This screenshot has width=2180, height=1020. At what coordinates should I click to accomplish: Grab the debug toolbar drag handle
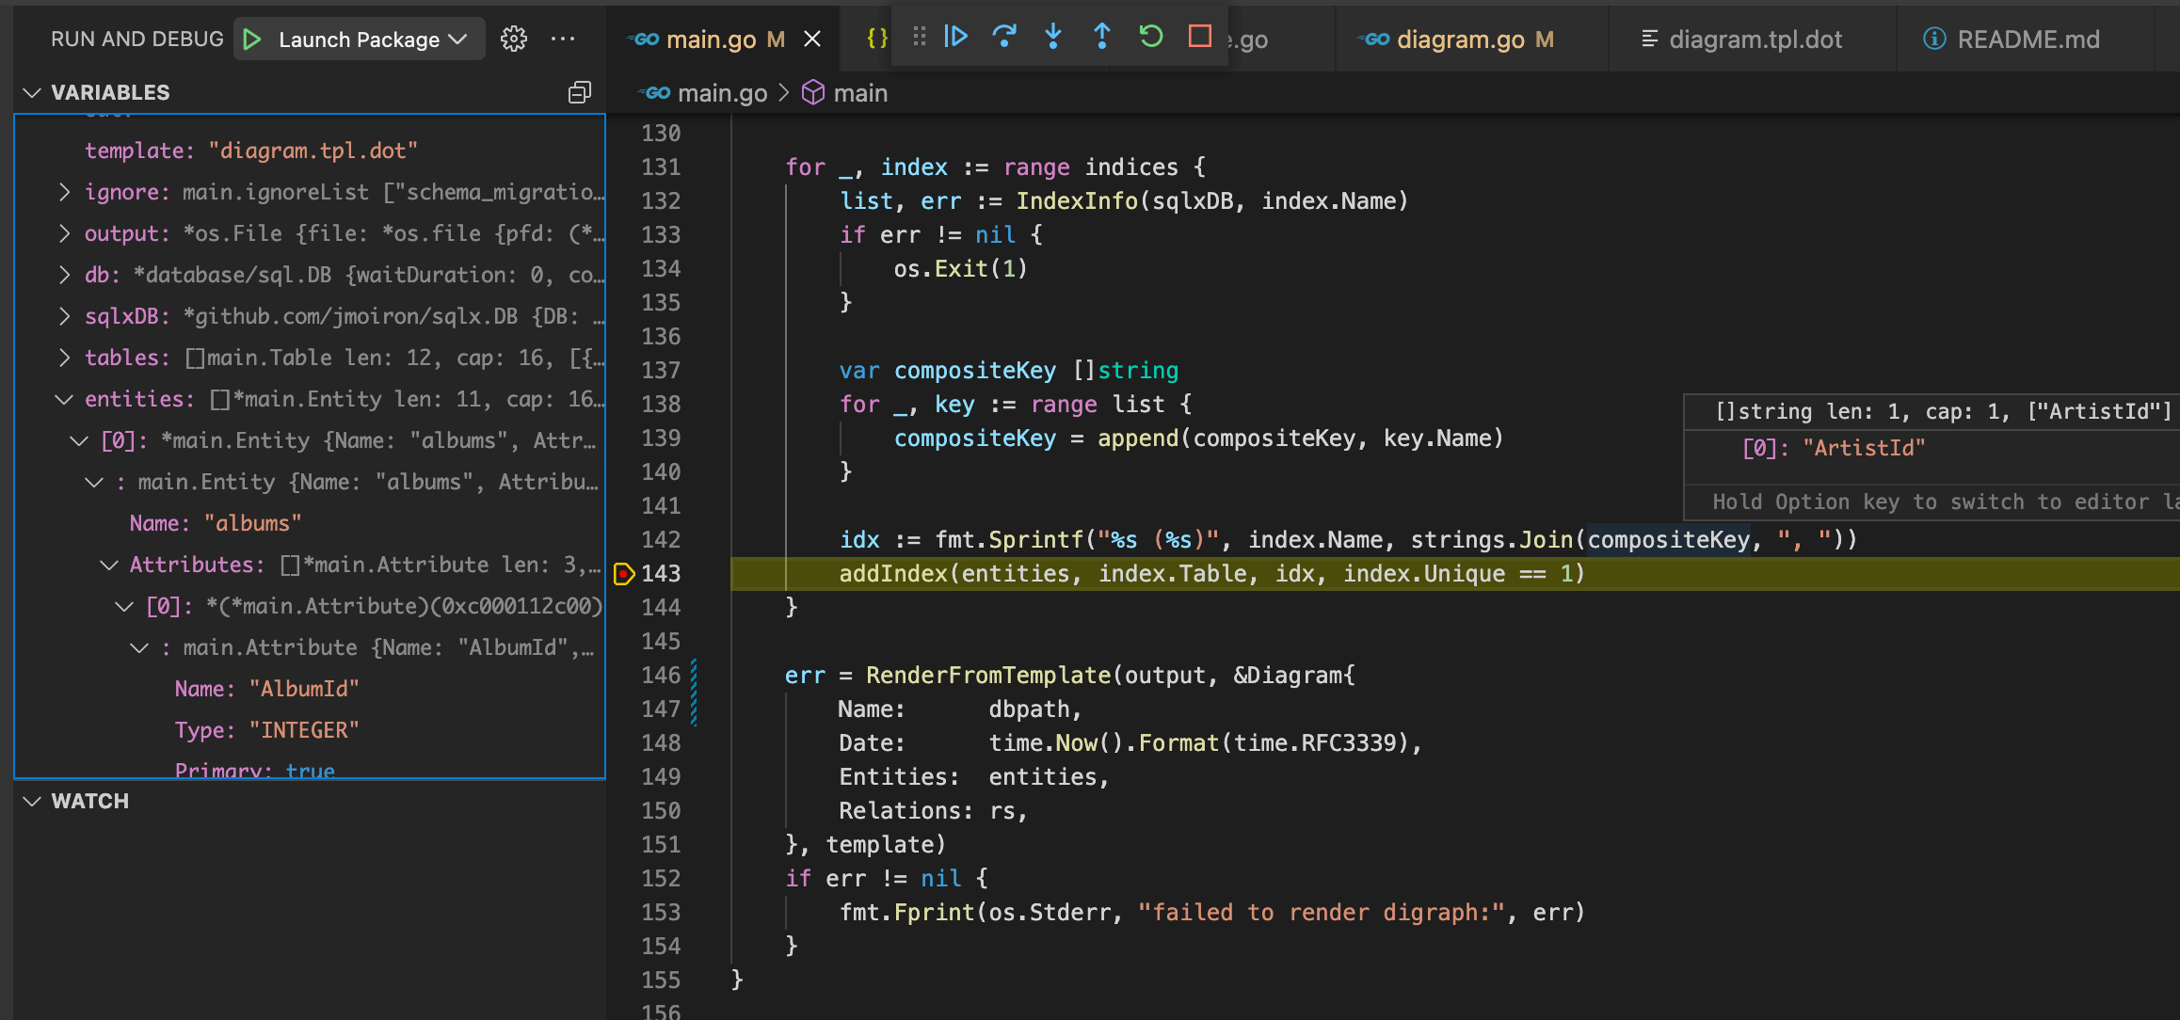(x=920, y=37)
